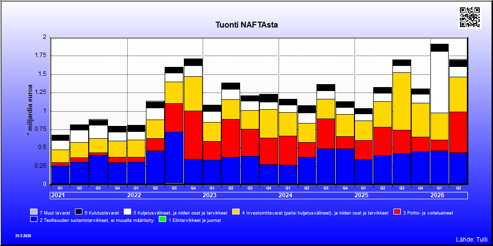Image resolution: width=493 pixels, height=246 pixels.
Task: Click the large yellow segment in 2025 Q3 bar
Action: 401,101
